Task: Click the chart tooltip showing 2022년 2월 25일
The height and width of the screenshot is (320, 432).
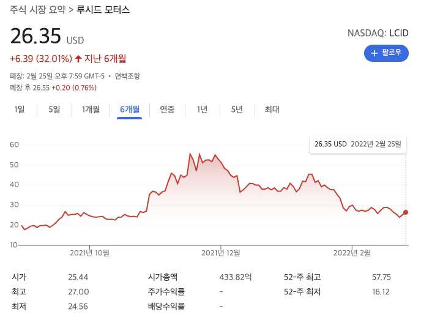Action: coord(357,144)
